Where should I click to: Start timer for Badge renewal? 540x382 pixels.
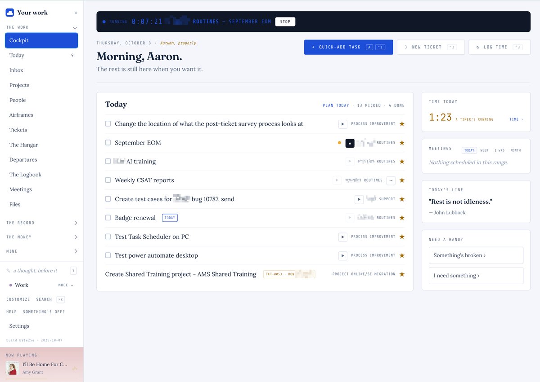point(350,218)
